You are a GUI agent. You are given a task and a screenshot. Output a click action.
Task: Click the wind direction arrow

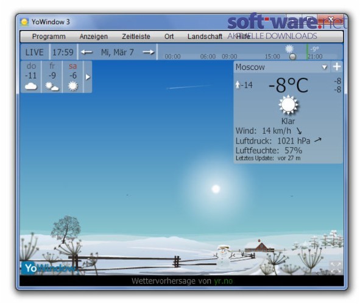(x=299, y=131)
